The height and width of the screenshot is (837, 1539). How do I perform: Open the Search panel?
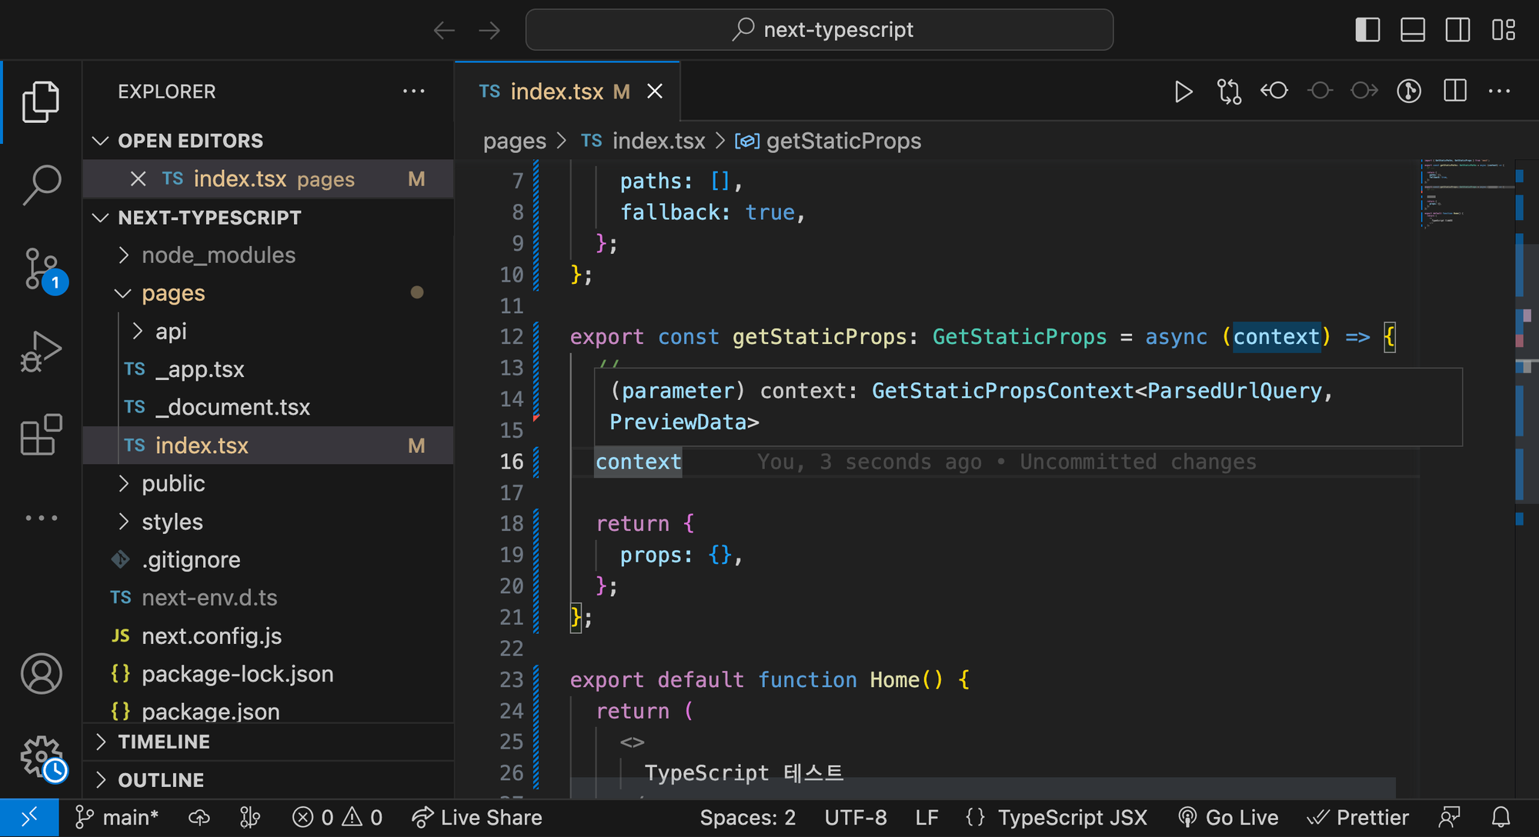click(x=41, y=185)
